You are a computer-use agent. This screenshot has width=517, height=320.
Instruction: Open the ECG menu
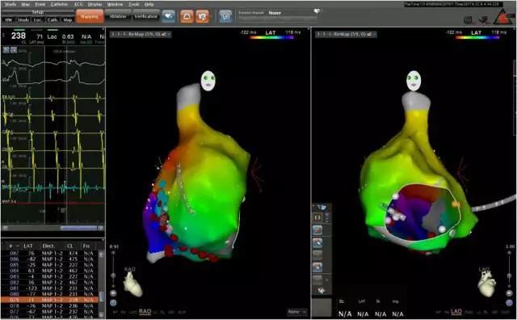coord(78,4)
